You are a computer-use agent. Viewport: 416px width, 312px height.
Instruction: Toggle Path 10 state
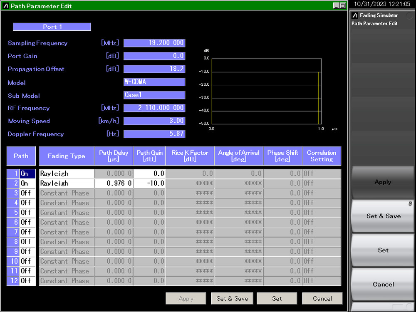[27, 261]
